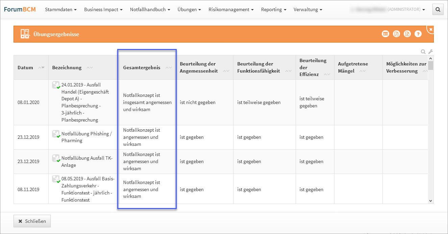Open table settings wrench icon
The image size is (448, 234).
[x=430, y=52]
